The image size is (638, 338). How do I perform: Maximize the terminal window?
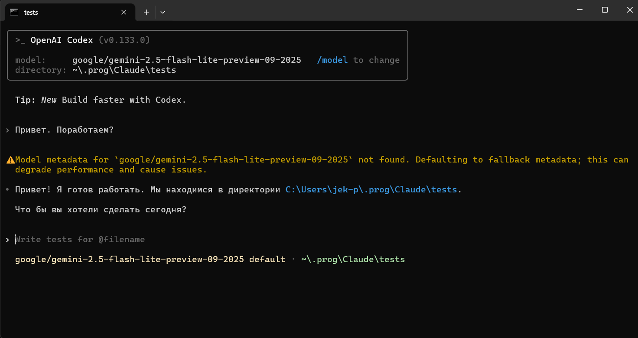click(x=605, y=10)
